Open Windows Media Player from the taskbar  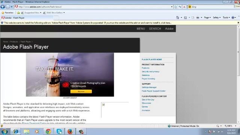[37, 132]
